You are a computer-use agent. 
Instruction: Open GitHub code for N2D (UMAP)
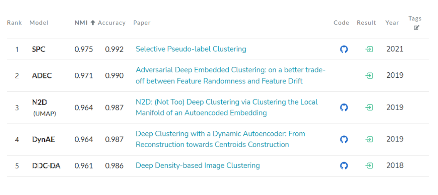(344, 108)
